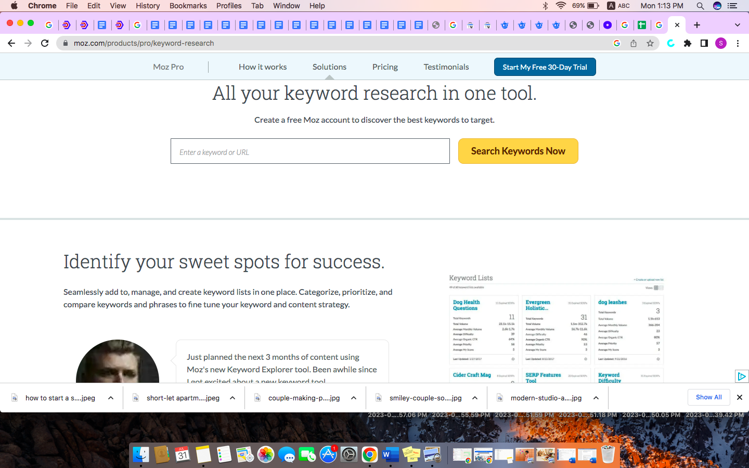Reload the Moz keyword research page
Screen dimensions: 749x468
coord(45,43)
